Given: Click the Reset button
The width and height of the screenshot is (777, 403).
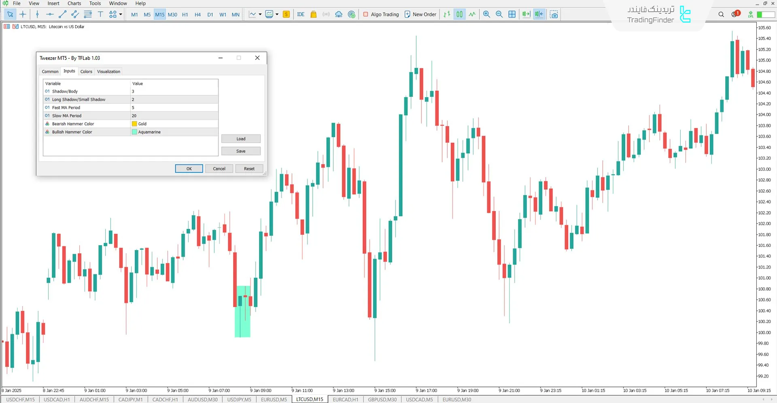Looking at the screenshot, I should (249, 169).
